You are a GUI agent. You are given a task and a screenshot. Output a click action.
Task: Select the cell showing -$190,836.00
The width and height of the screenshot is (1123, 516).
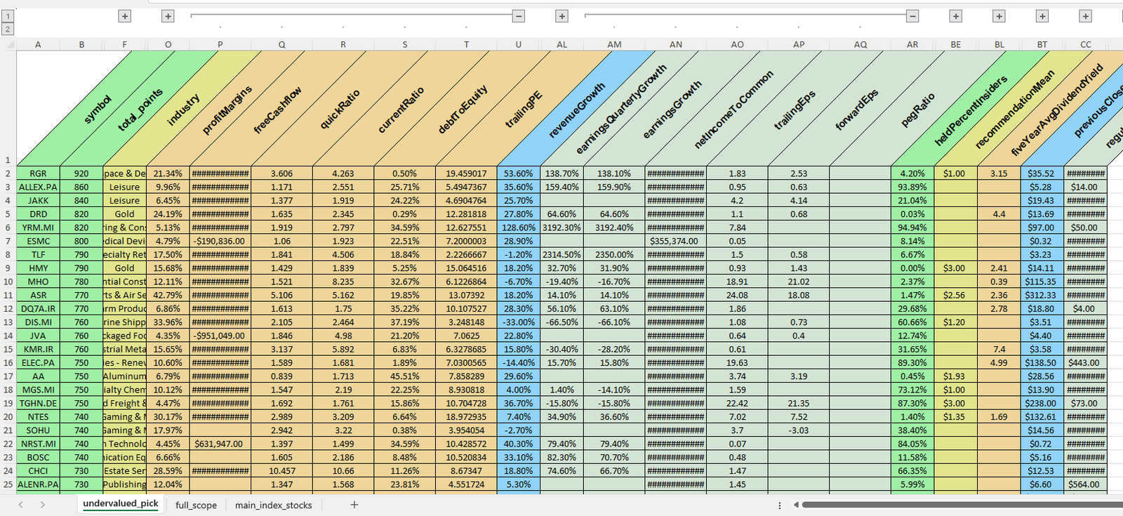click(x=220, y=241)
